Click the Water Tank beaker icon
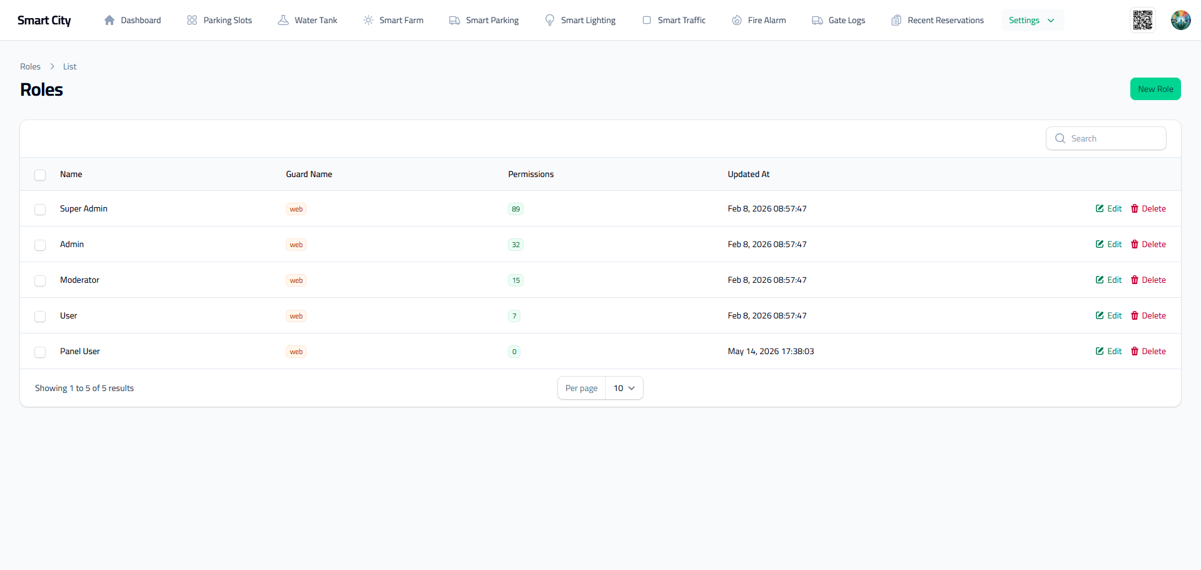This screenshot has width=1201, height=570. click(x=283, y=20)
